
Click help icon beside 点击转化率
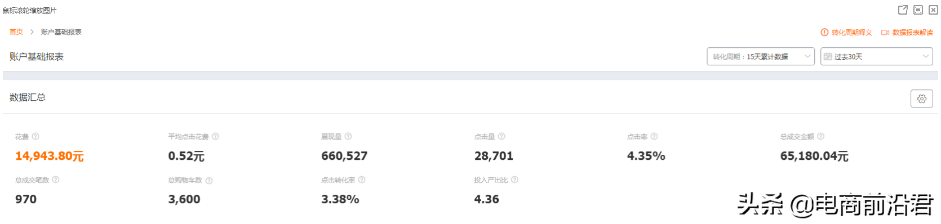(x=362, y=180)
